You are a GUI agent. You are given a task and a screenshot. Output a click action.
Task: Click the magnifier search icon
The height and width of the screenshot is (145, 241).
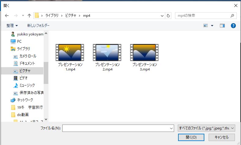click(x=232, y=16)
